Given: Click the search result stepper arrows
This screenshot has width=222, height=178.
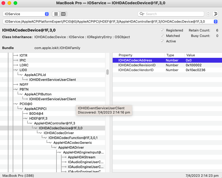Looking at the screenshot, I should 208,14.
